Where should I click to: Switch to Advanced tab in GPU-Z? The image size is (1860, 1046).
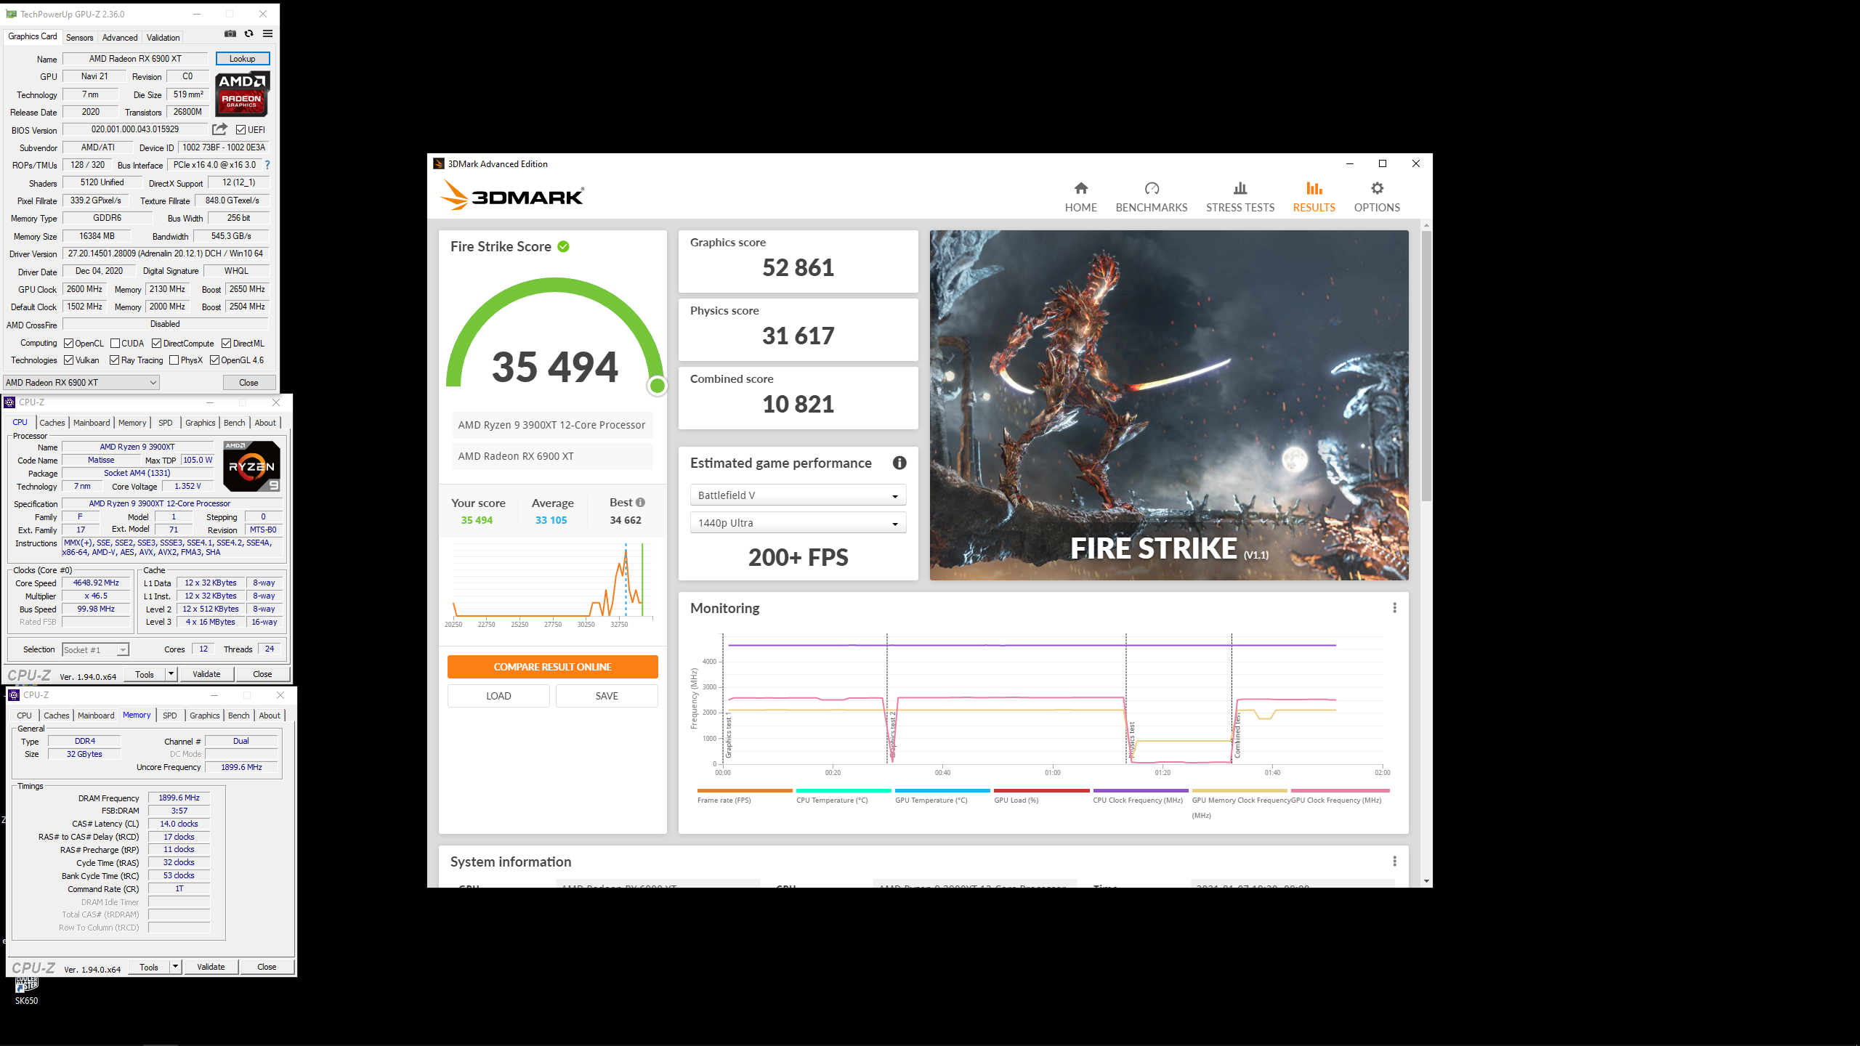pyautogui.click(x=120, y=38)
